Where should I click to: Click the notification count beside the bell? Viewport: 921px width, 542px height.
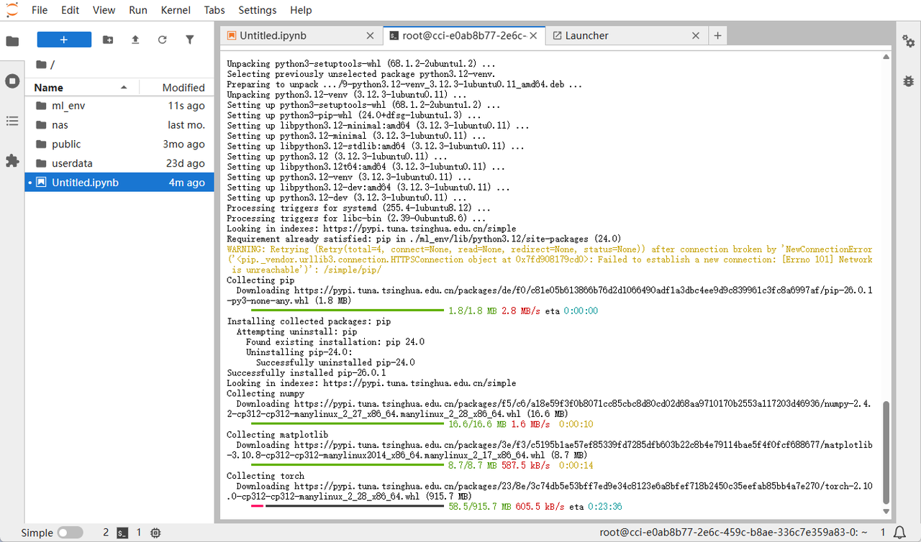(x=882, y=533)
